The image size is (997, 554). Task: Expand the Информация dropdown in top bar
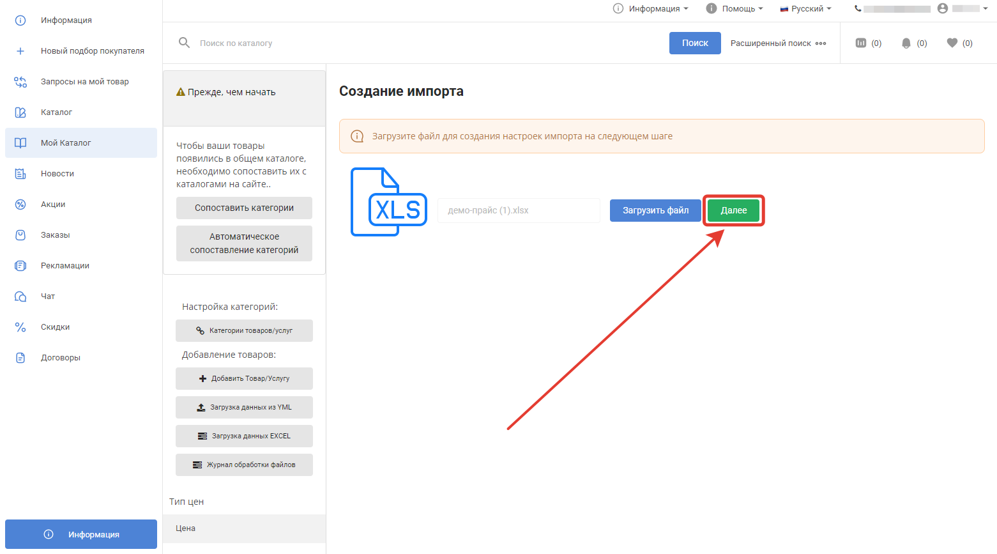tap(651, 8)
